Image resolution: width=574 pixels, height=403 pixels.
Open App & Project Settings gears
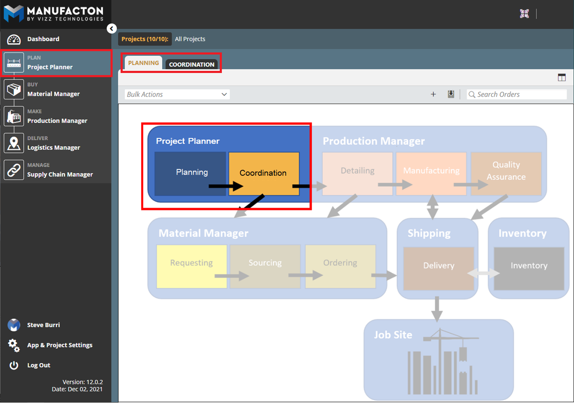point(14,345)
